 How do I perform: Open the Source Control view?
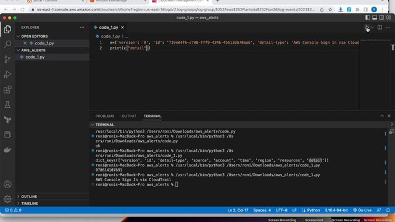tap(7, 59)
